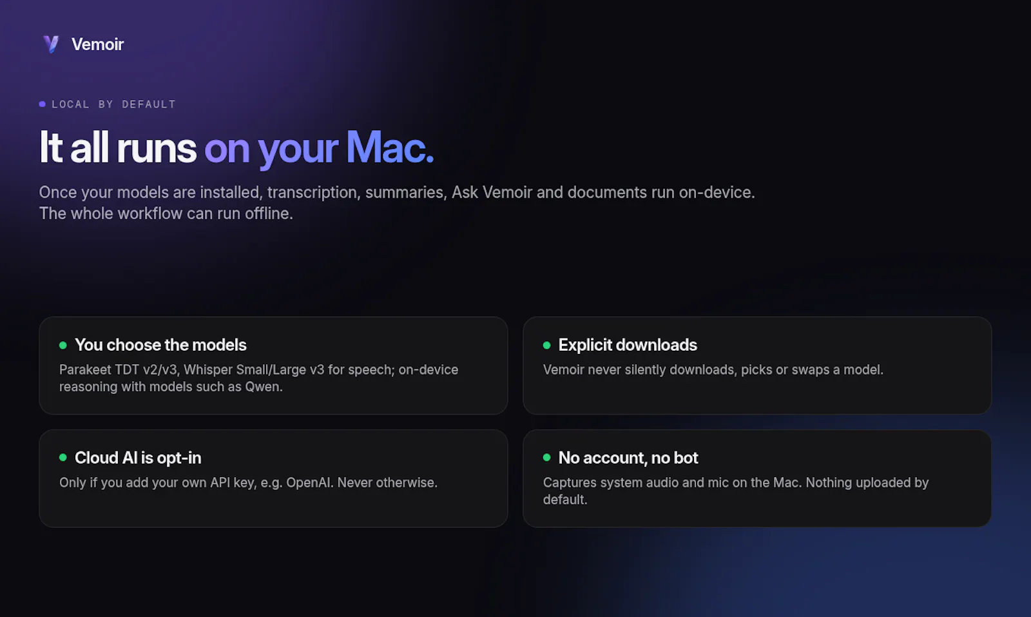The image size is (1031, 617).
Task: Click the 'add your own API key' description
Action: click(x=248, y=482)
